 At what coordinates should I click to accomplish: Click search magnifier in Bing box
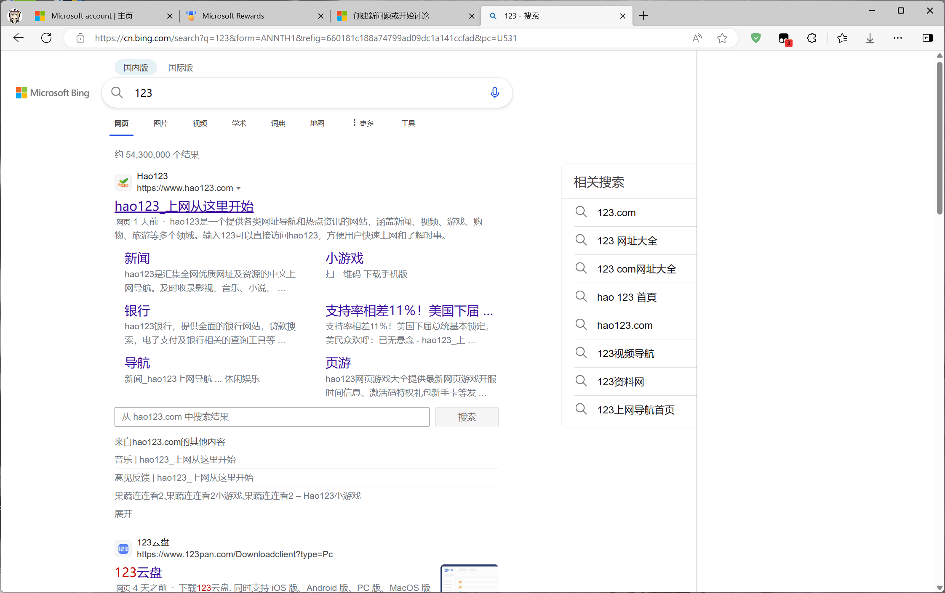(117, 93)
